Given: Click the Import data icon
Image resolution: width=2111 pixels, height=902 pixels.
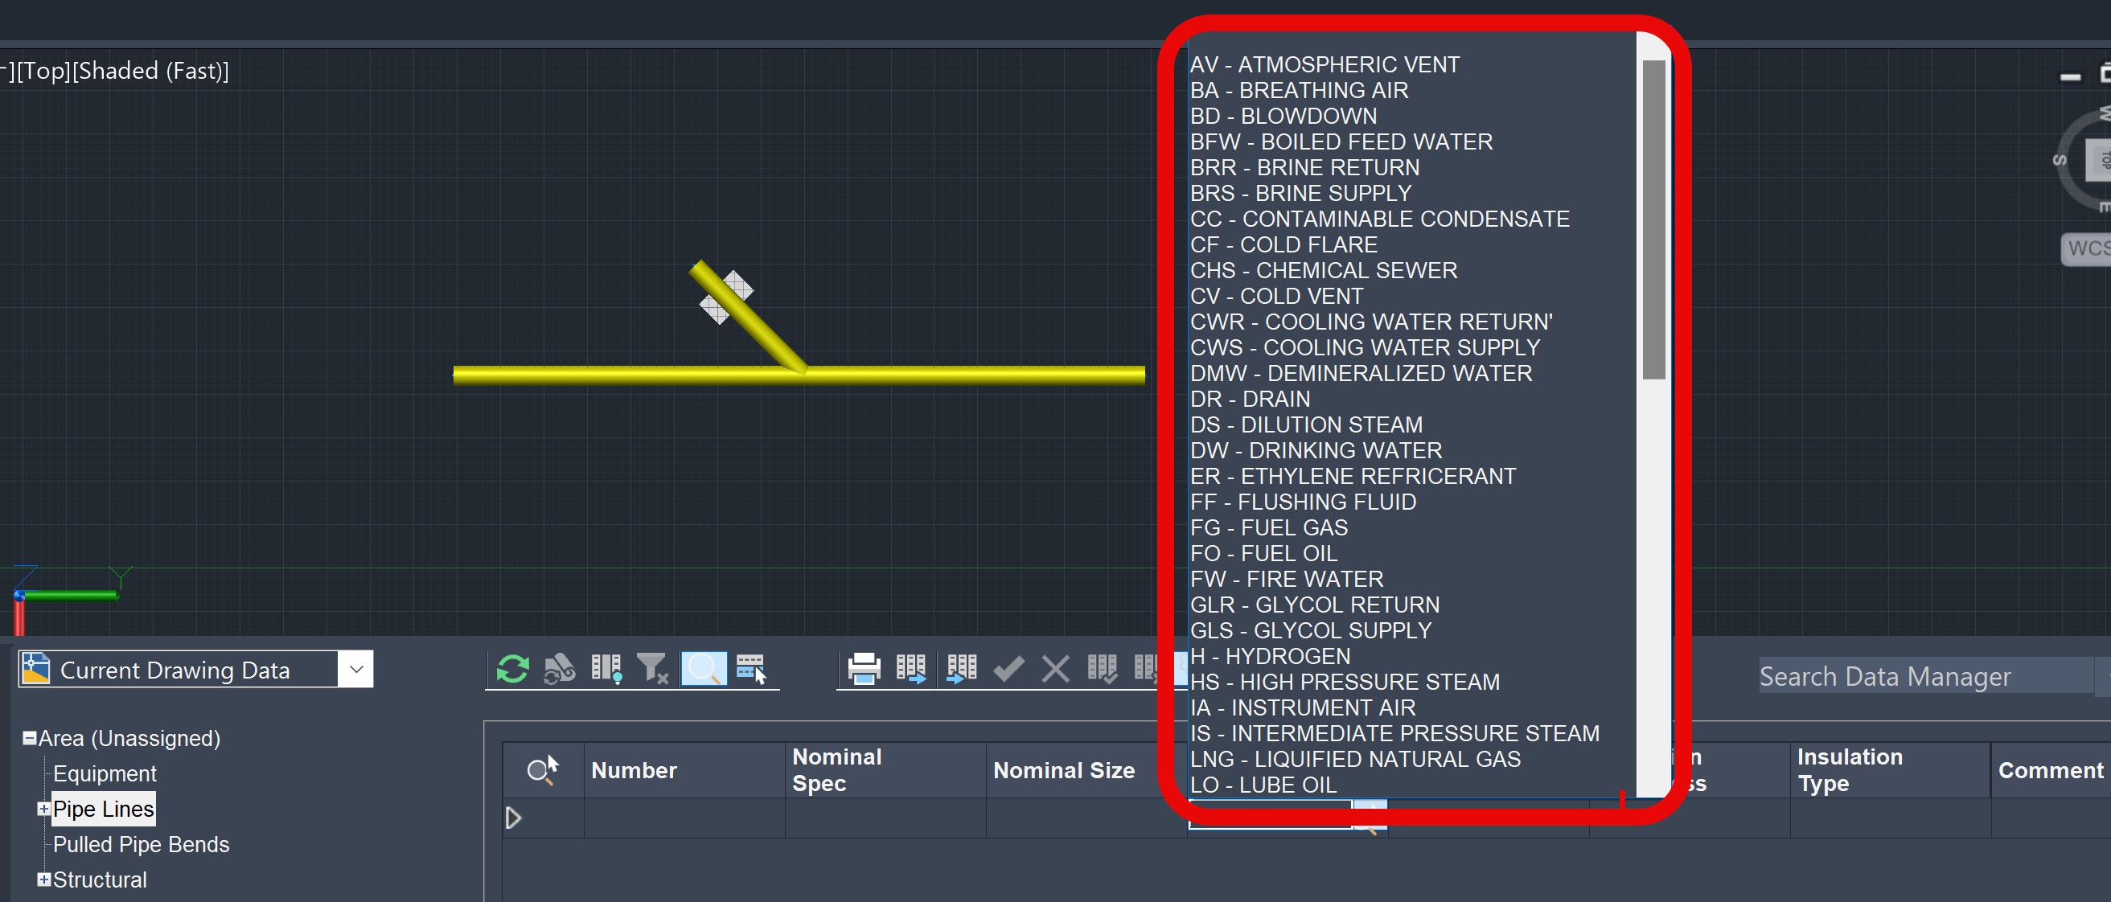Looking at the screenshot, I should tap(961, 669).
